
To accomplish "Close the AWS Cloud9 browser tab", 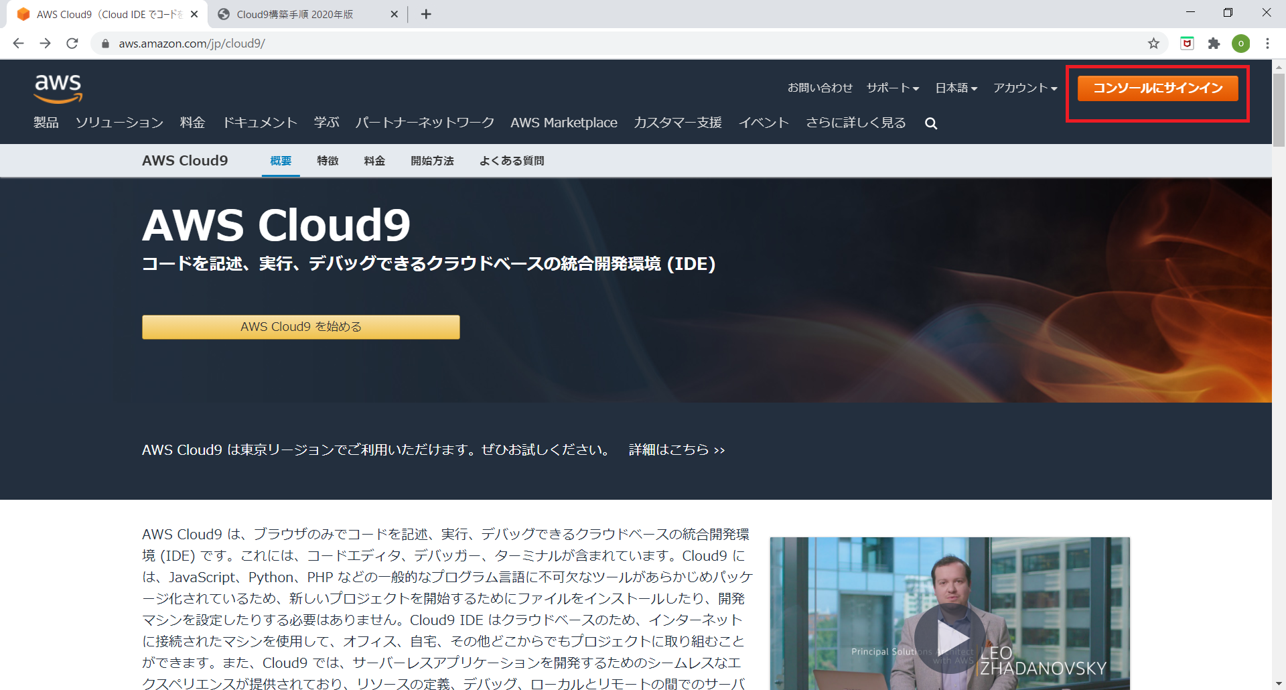I will pyautogui.click(x=194, y=14).
